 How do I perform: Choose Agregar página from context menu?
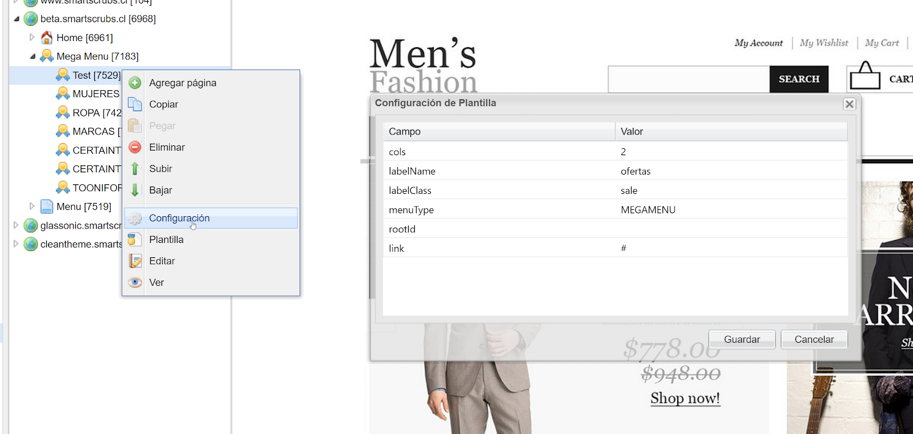211,83
